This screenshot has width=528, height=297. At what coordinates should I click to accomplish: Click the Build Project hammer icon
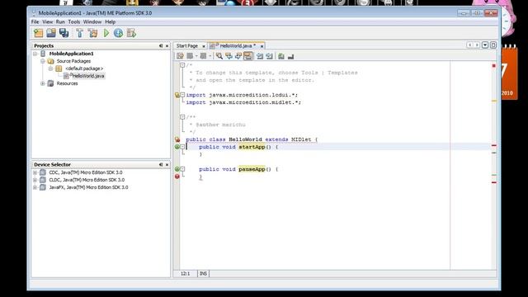[79, 33]
